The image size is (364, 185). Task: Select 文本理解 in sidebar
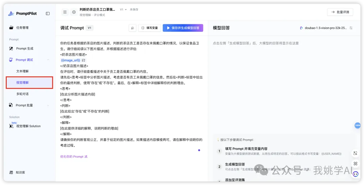click(x=22, y=71)
